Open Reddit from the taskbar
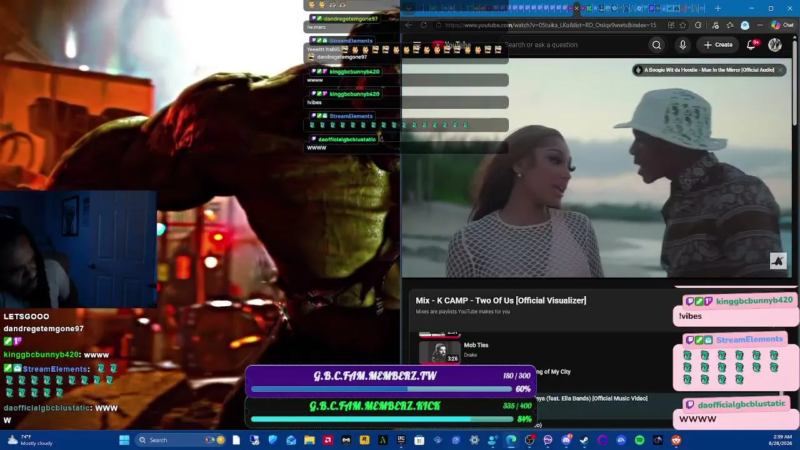 pos(676,440)
